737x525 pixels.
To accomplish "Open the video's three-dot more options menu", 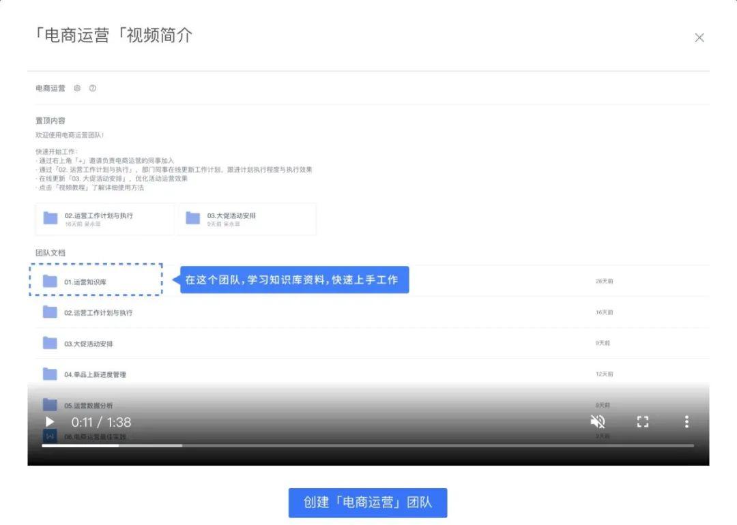I will point(687,421).
